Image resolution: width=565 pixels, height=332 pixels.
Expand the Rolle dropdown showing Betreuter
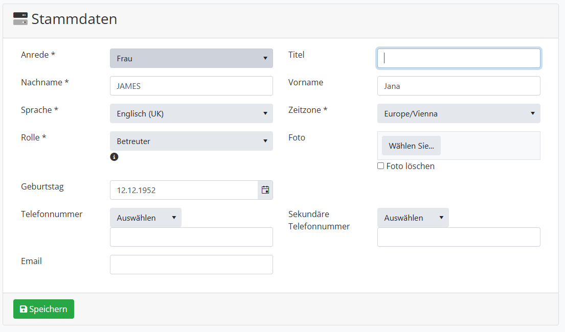tap(191, 141)
